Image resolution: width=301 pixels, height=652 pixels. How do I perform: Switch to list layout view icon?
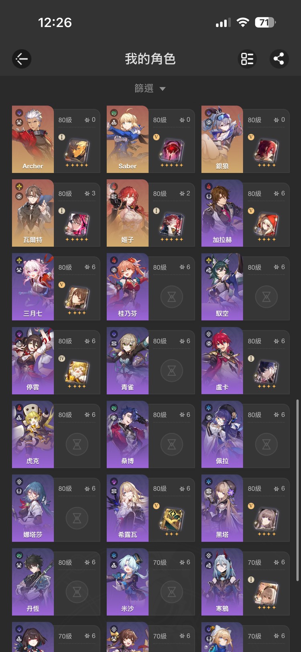247,59
